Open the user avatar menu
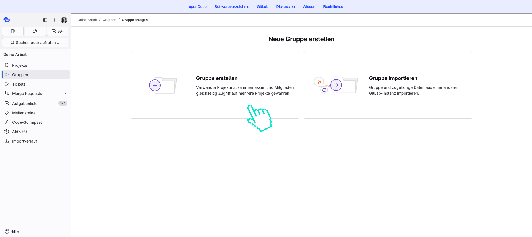 tap(64, 20)
